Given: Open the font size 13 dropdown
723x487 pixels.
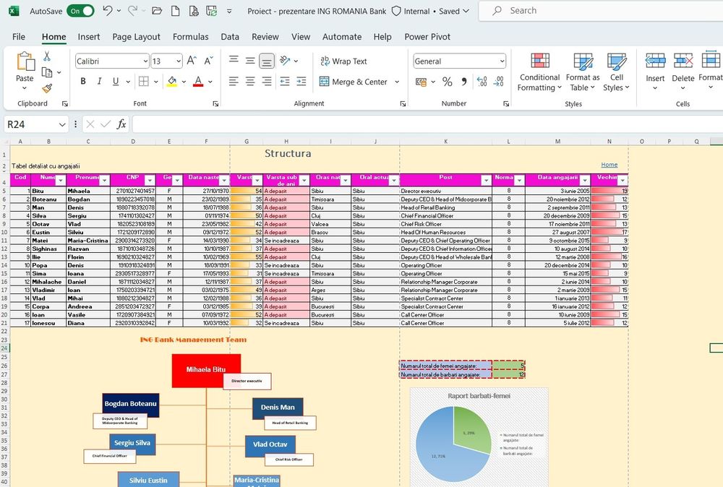Looking at the screenshot, I should coord(179,61).
